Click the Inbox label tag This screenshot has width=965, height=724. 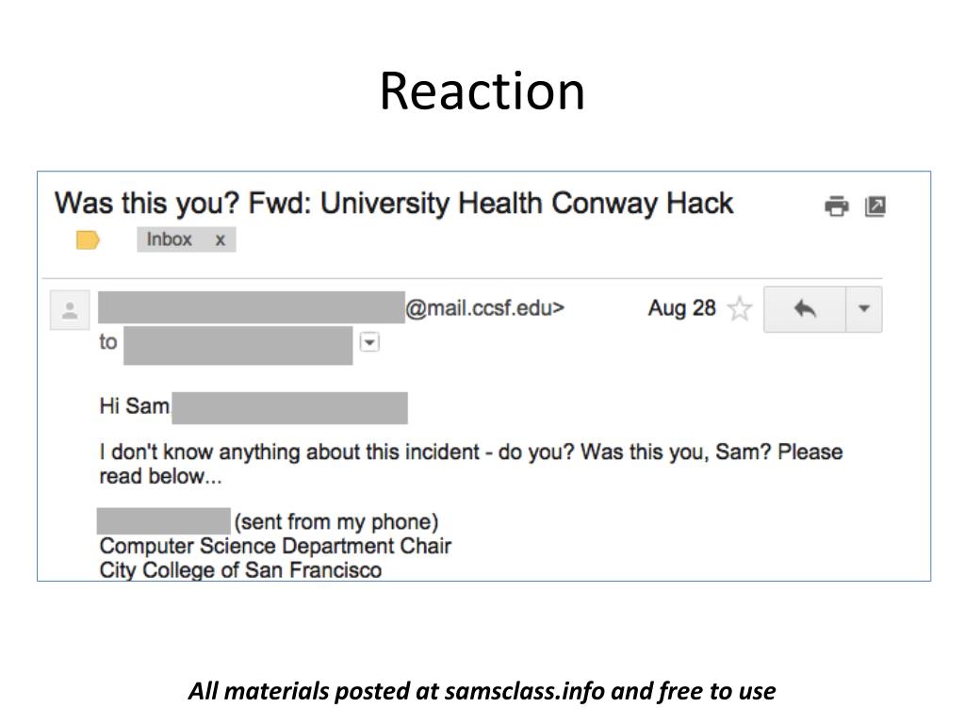point(170,239)
